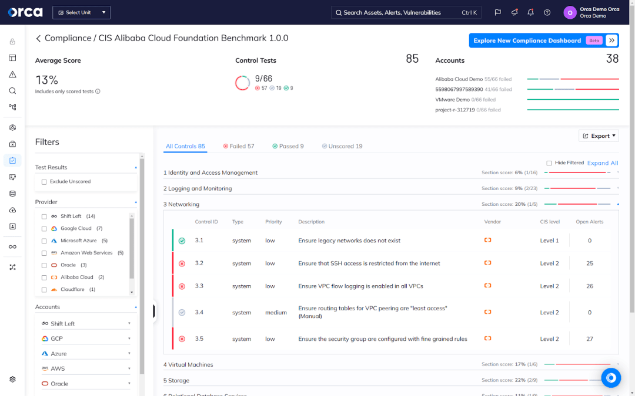This screenshot has height=396, width=635.
Task: Open the database cylinder icon in sidebar
Action: click(12, 194)
